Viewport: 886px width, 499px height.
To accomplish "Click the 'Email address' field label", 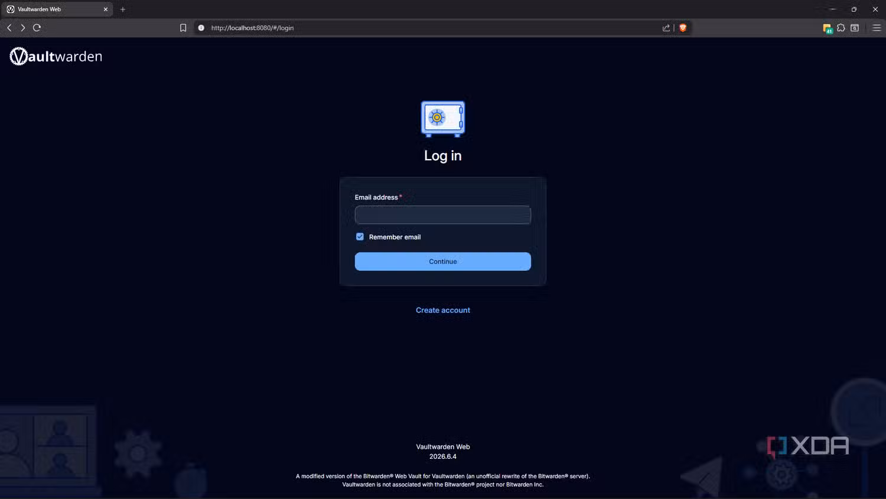I will click(x=376, y=197).
